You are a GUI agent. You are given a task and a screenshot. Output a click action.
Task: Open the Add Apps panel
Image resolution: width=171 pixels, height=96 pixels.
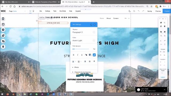pyautogui.click(x=3, y=35)
